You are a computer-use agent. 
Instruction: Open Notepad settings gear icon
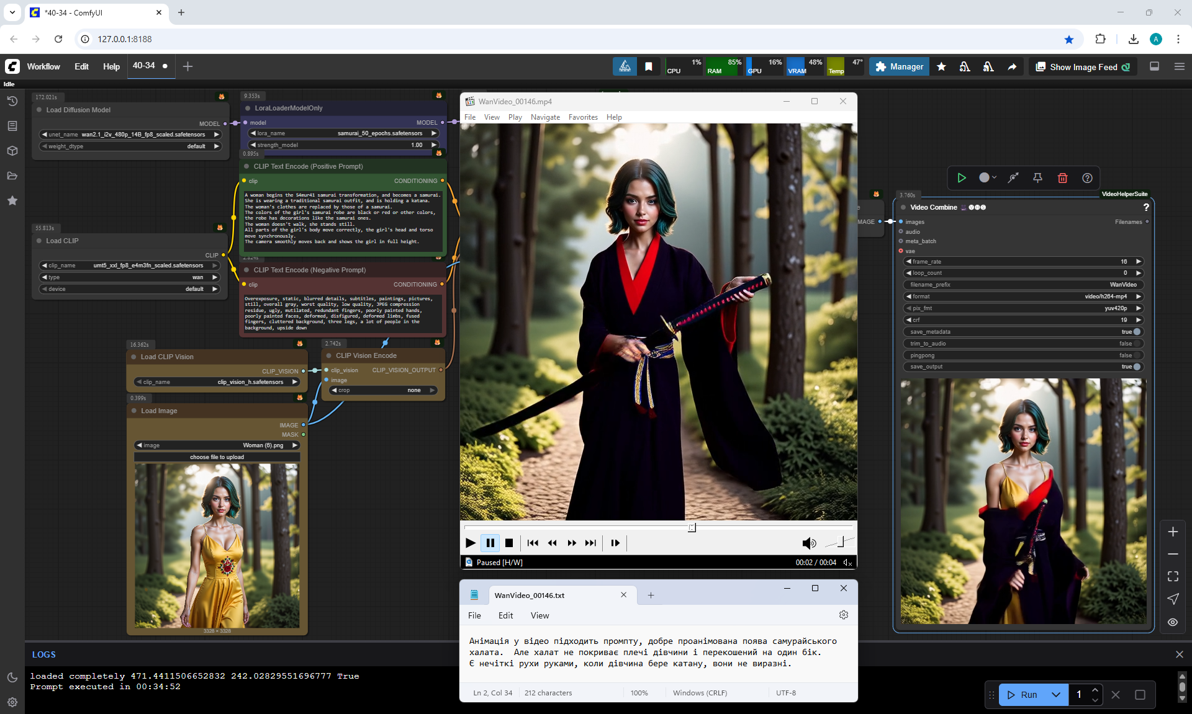[843, 615]
